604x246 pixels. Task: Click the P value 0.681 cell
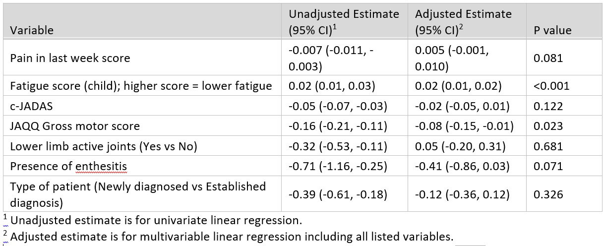pyautogui.click(x=548, y=146)
